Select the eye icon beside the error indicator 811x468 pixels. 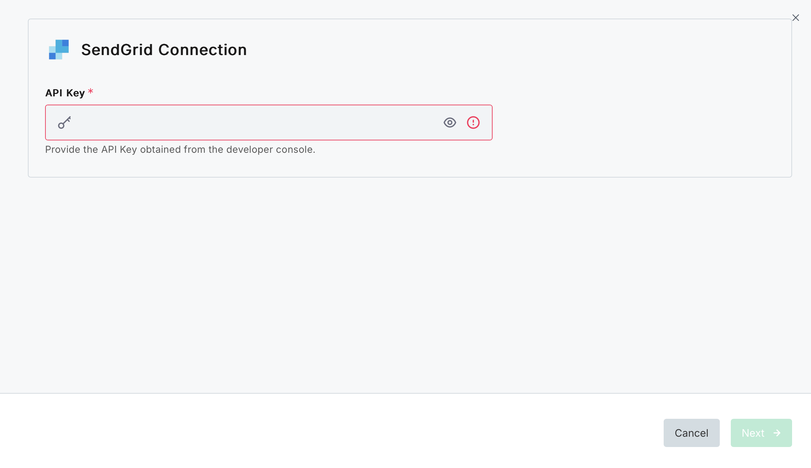[x=450, y=123]
